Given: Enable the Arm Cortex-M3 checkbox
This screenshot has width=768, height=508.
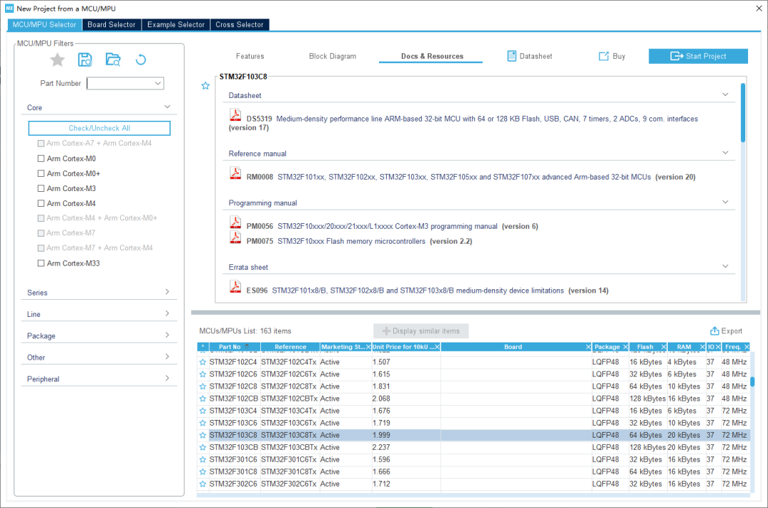Looking at the screenshot, I should 41,189.
